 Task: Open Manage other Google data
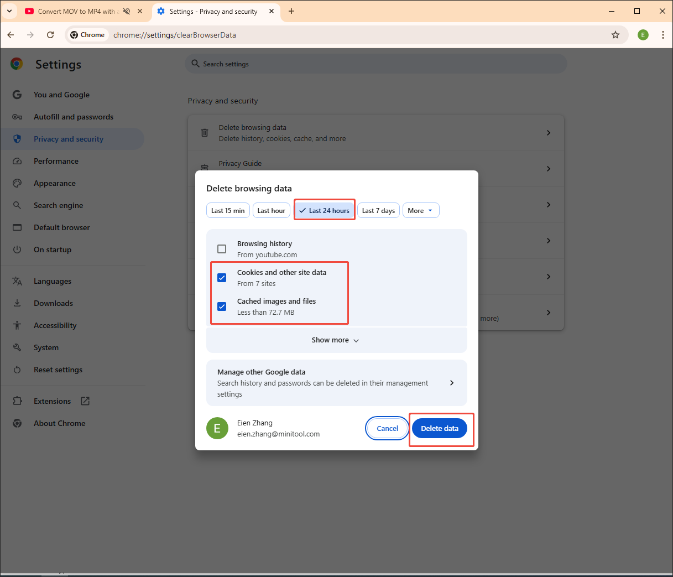(x=336, y=382)
